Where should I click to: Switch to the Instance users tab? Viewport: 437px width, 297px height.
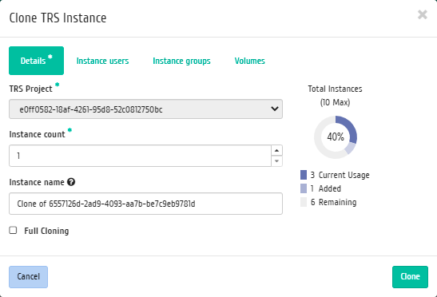(102, 61)
